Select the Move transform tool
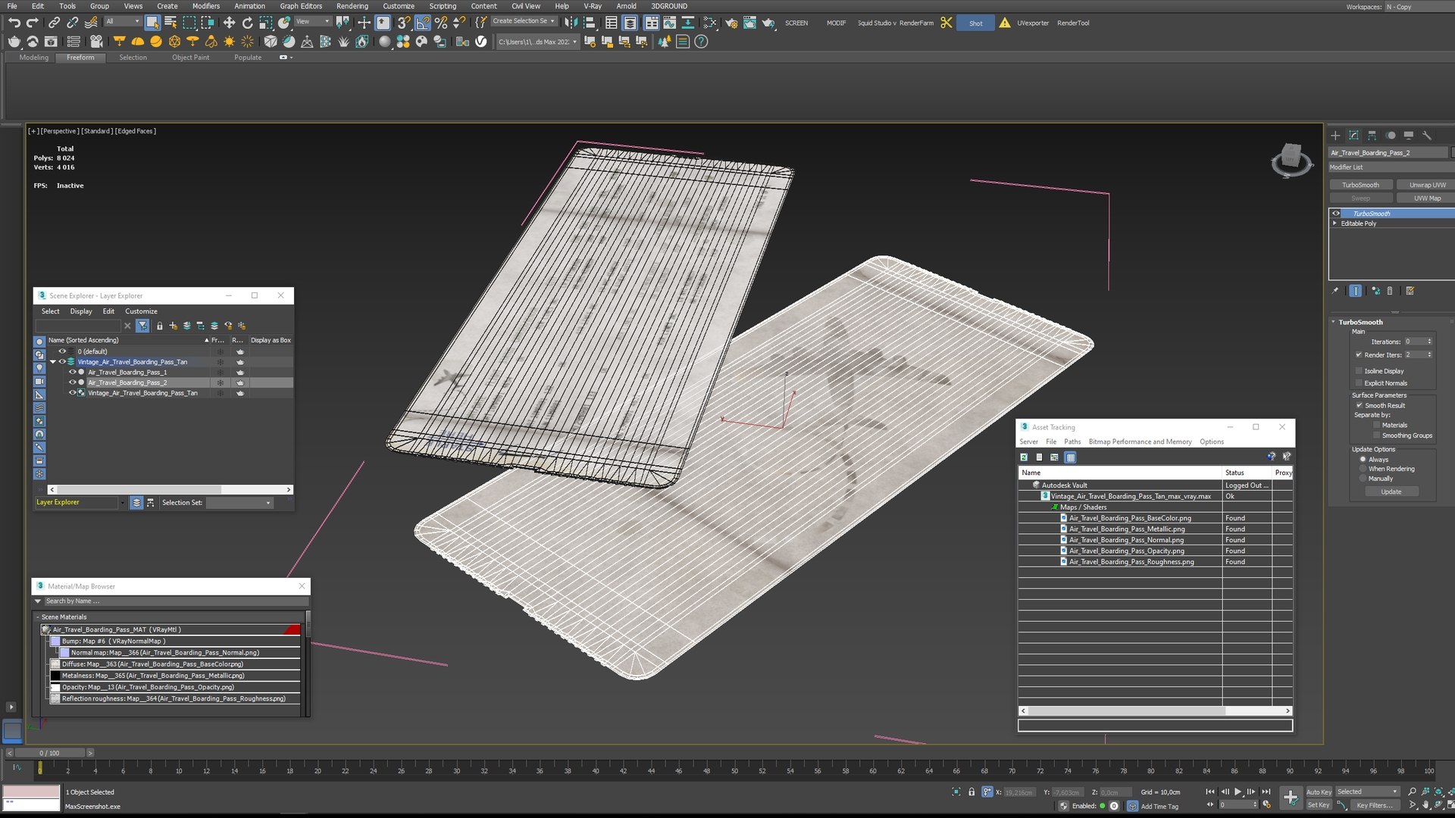The width and height of the screenshot is (1455, 818). click(229, 23)
